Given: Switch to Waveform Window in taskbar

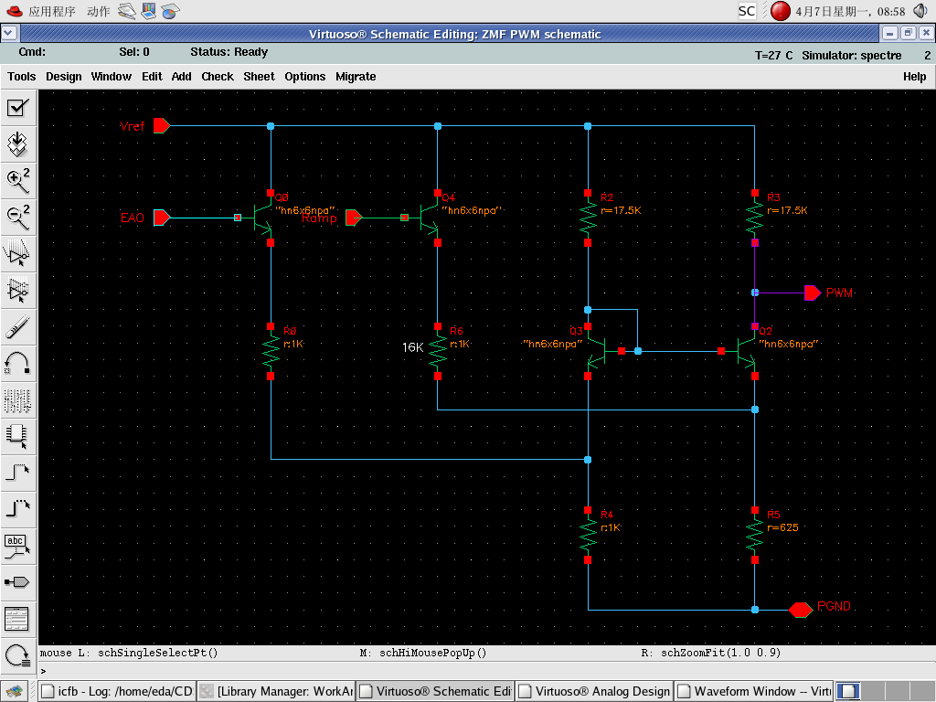Looking at the screenshot, I should click(x=753, y=691).
